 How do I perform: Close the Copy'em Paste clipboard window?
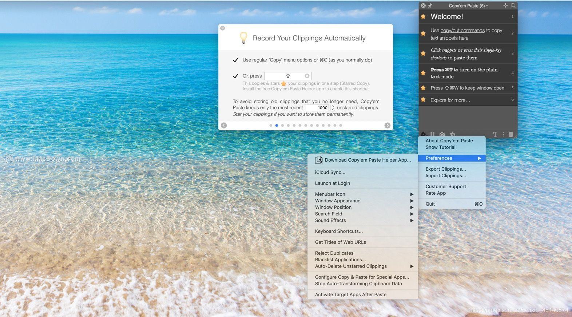point(423,5)
